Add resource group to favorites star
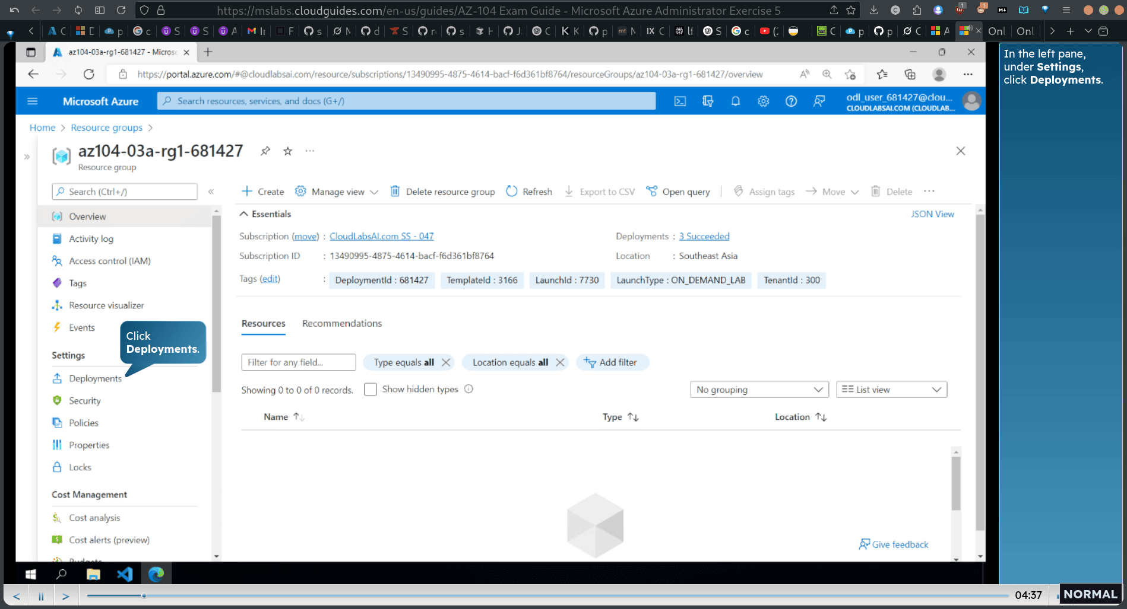The height and width of the screenshot is (609, 1127). point(287,151)
